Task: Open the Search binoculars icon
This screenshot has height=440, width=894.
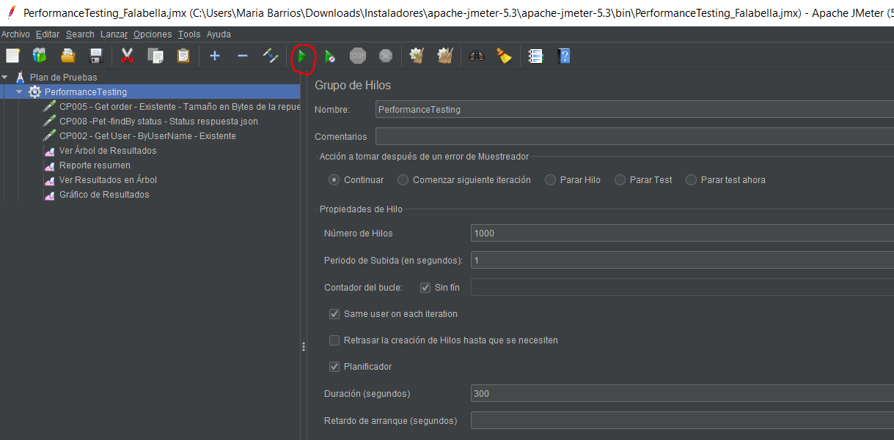Action: tap(476, 56)
